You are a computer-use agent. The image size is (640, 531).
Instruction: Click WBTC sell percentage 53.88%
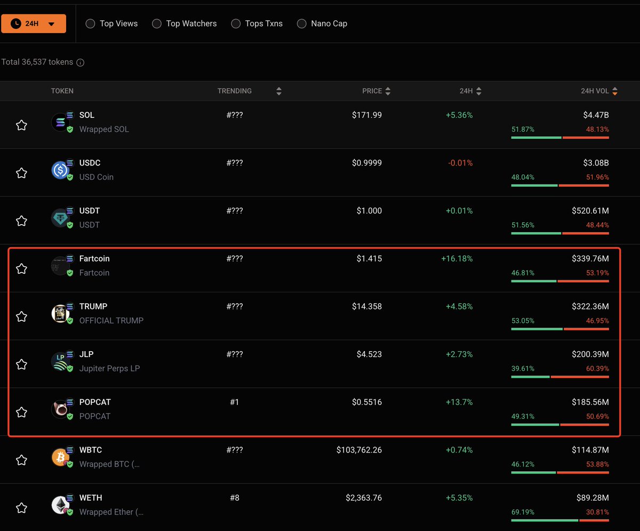pos(597,464)
